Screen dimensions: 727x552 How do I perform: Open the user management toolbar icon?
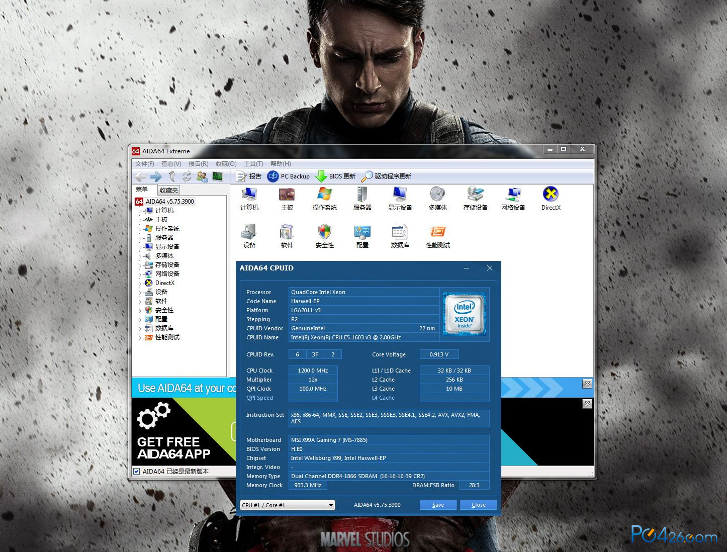[203, 176]
